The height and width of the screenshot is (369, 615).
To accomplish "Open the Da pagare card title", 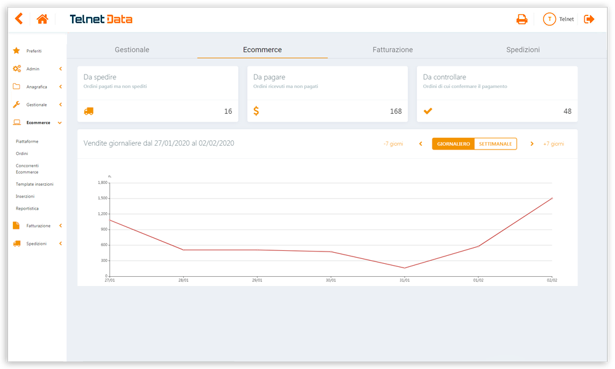I will coord(269,77).
